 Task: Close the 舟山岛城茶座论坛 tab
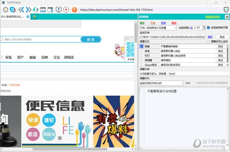pyautogui.click(x=28, y=17)
